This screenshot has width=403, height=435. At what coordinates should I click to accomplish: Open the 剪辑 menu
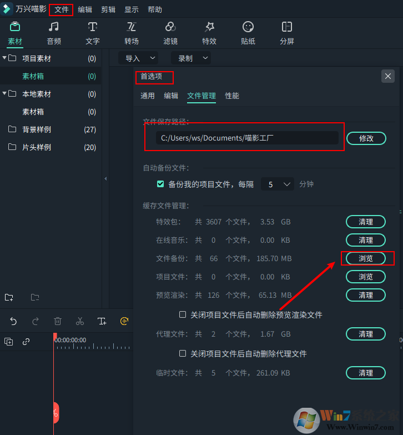[x=108, y=9]
